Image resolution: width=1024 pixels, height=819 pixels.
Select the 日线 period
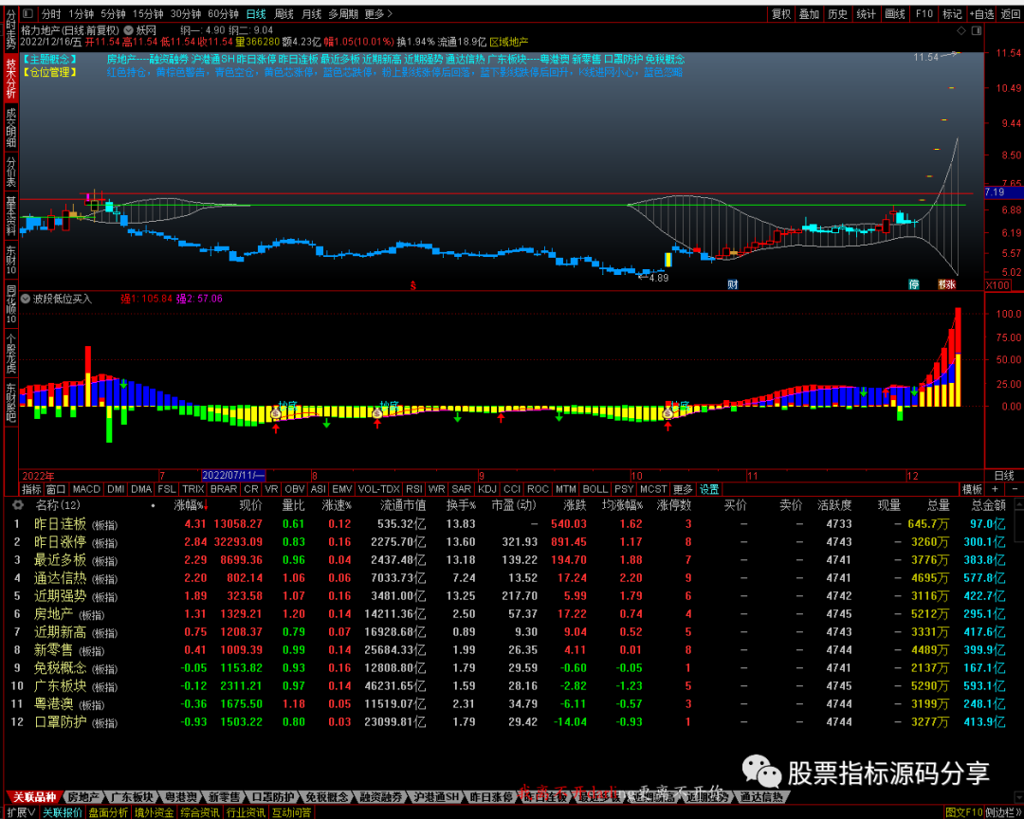click(256, 13)
